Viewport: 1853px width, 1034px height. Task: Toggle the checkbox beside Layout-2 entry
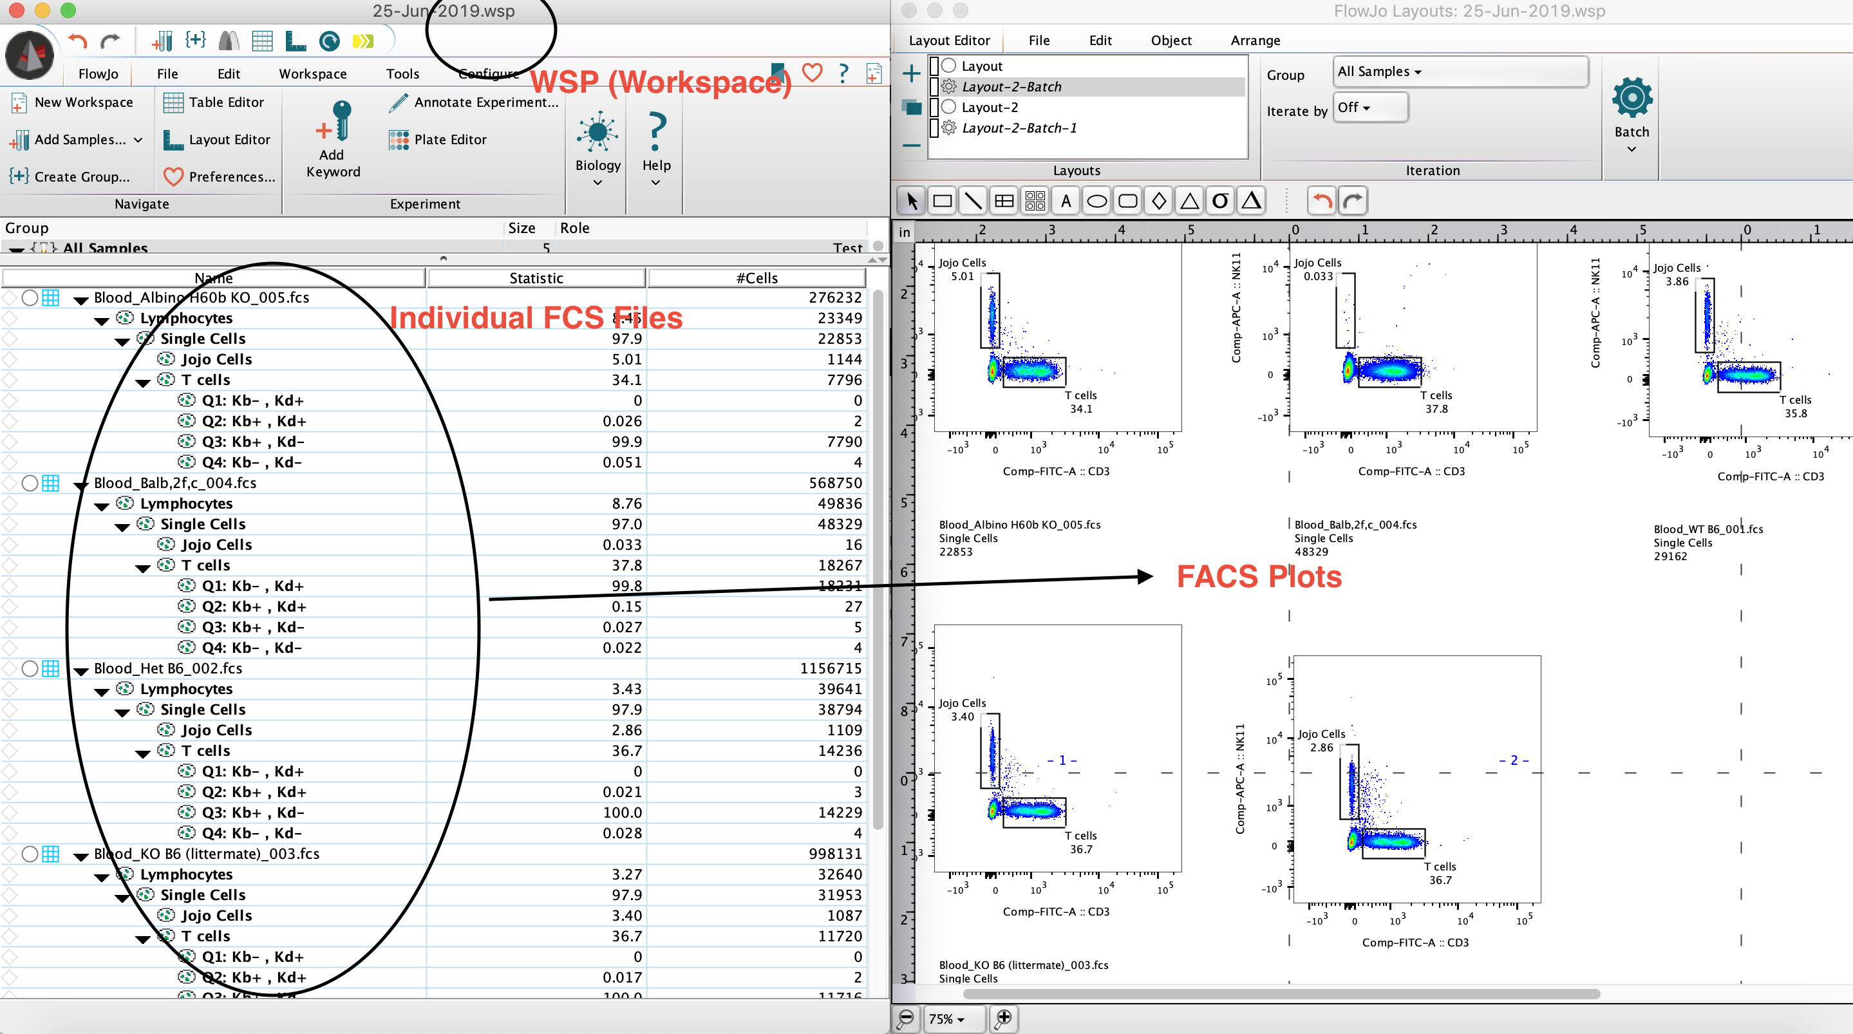point(934,108)
